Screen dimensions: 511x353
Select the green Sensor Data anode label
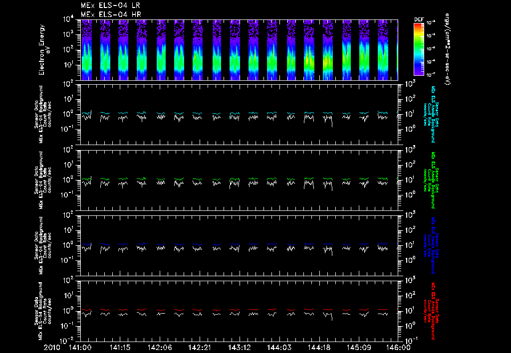431,180
